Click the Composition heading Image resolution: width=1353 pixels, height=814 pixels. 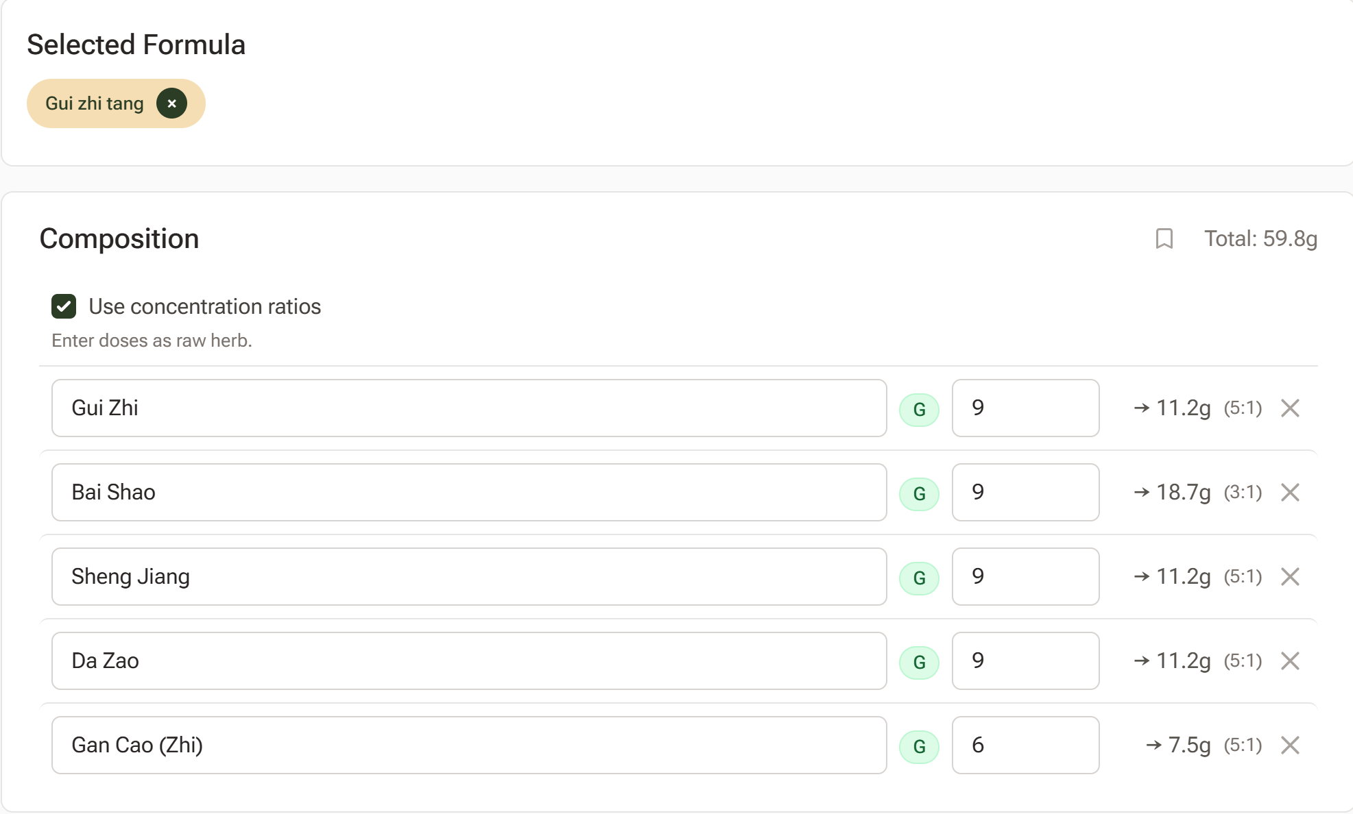pos(119,238)
